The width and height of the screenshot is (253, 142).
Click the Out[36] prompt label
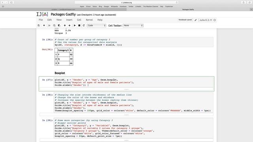click(x=47, y=49)
